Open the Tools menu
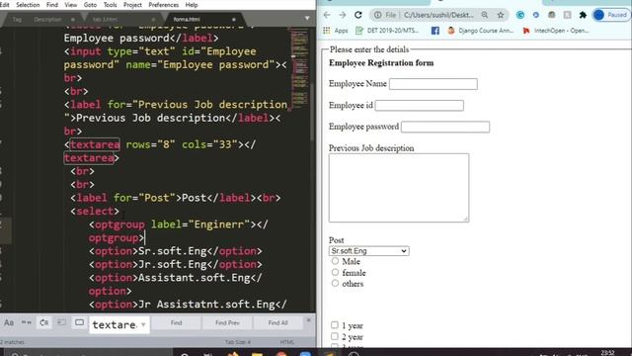632x356 pixels. [110, 5]
